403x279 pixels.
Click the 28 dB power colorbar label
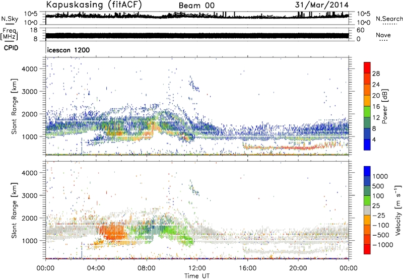376,74
